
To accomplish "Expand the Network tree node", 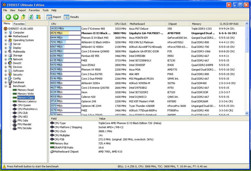I will click(x=6, y=59).
